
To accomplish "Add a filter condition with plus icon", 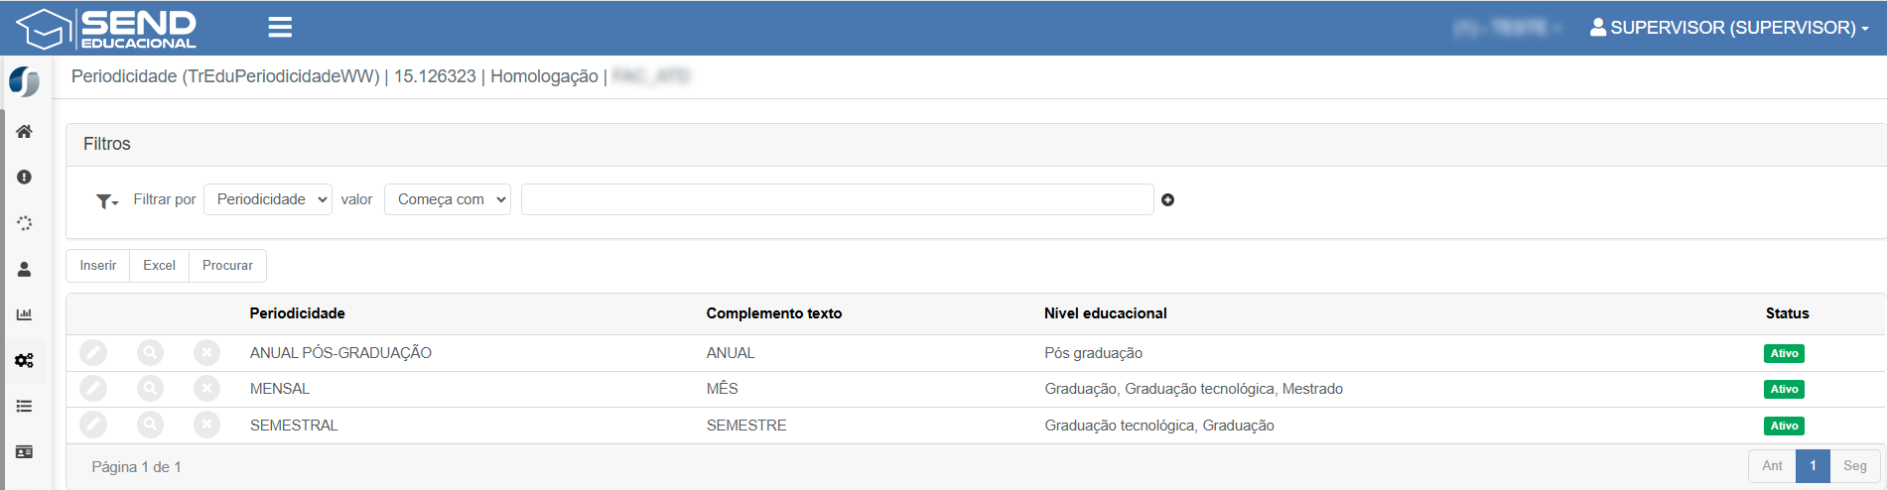I will point(1167,200).
